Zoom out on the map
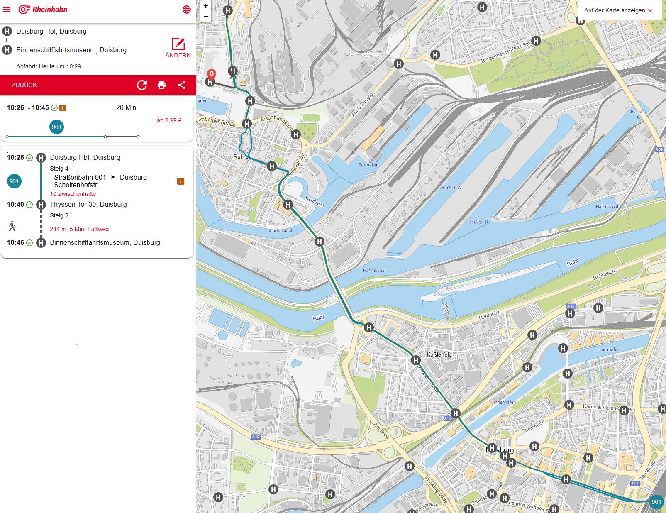Viewport: 666px width, 513px height. tap(206, 17)
